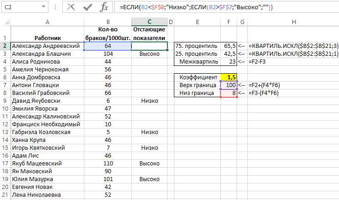The height and width of the screenshot is (200, 339).
Task: Click the Отстающие показатели header cell
Action: click(x=149, y=34)
